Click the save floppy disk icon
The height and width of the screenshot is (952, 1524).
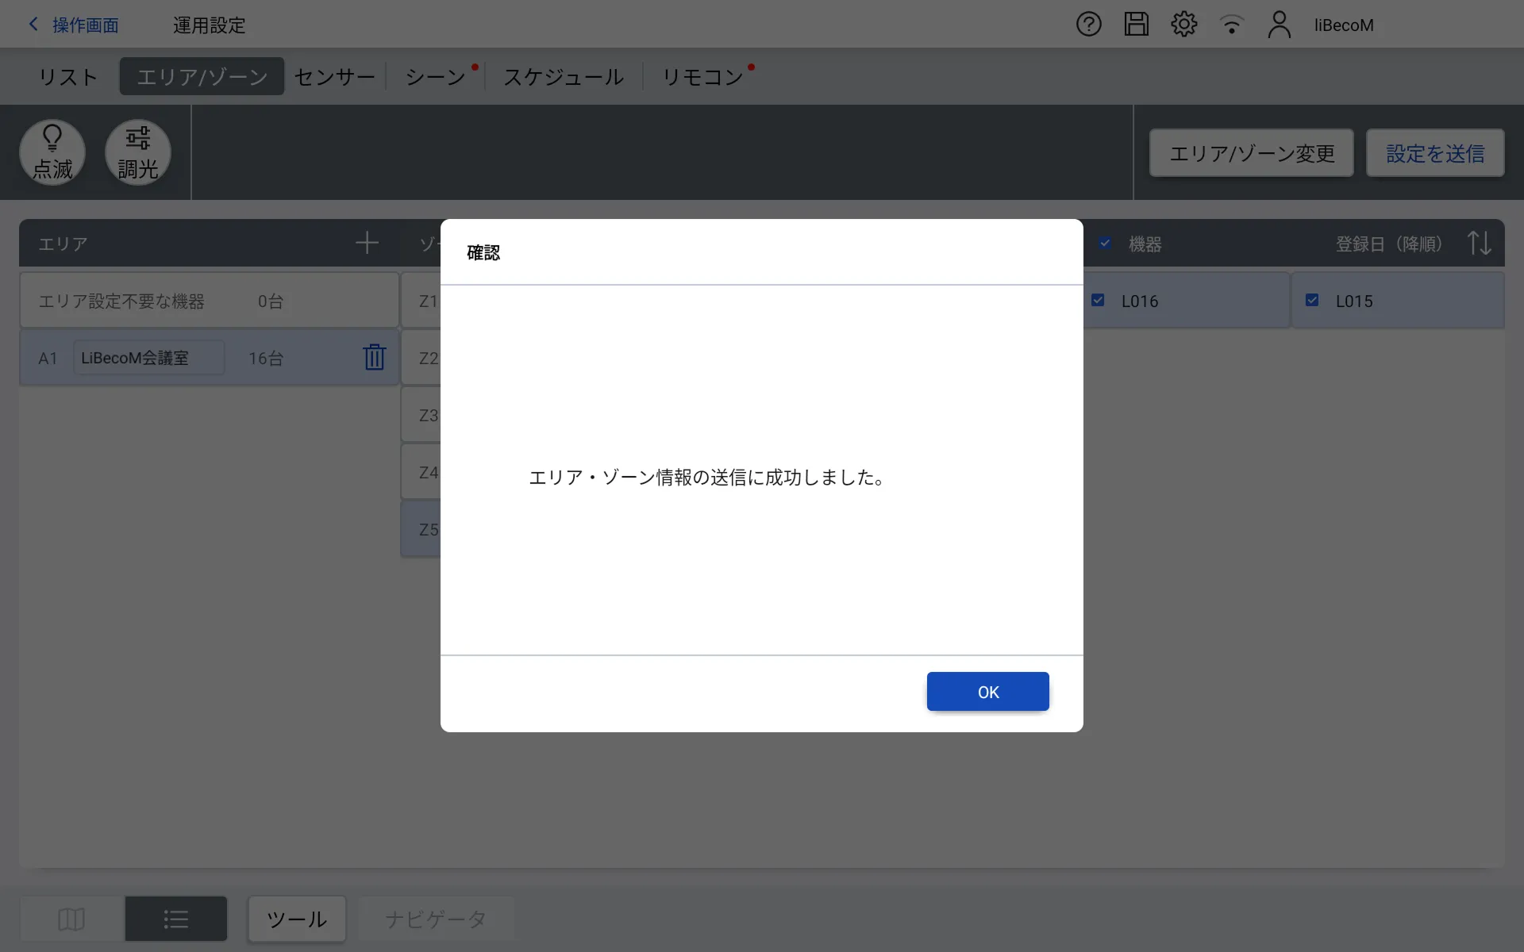[x=1136, y=25]
